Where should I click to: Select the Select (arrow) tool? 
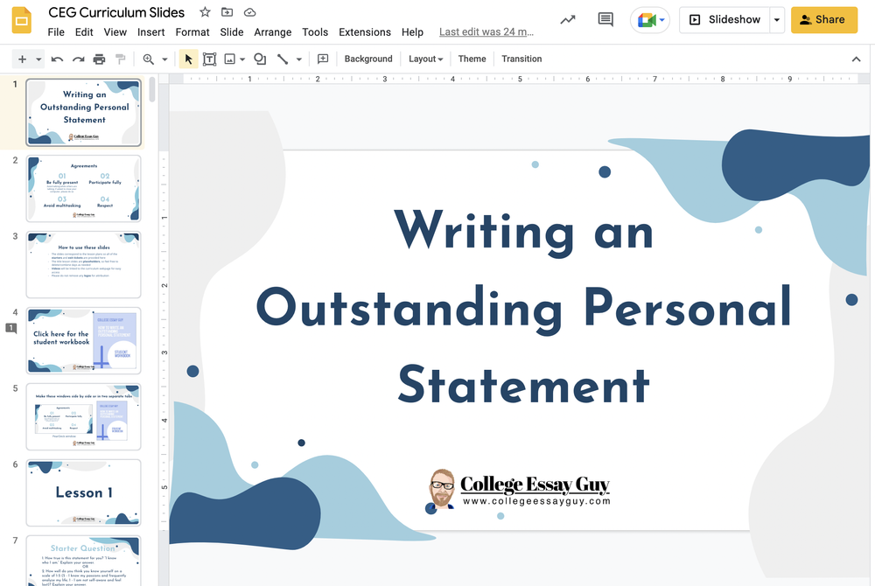[x=187, y=59]
